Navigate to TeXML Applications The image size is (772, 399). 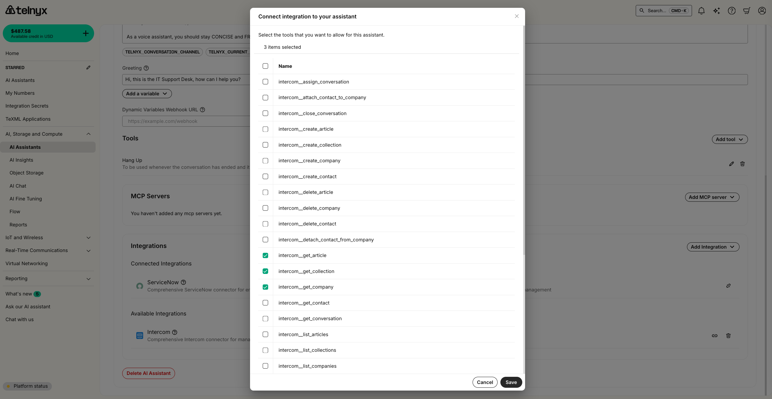[28, 119]
